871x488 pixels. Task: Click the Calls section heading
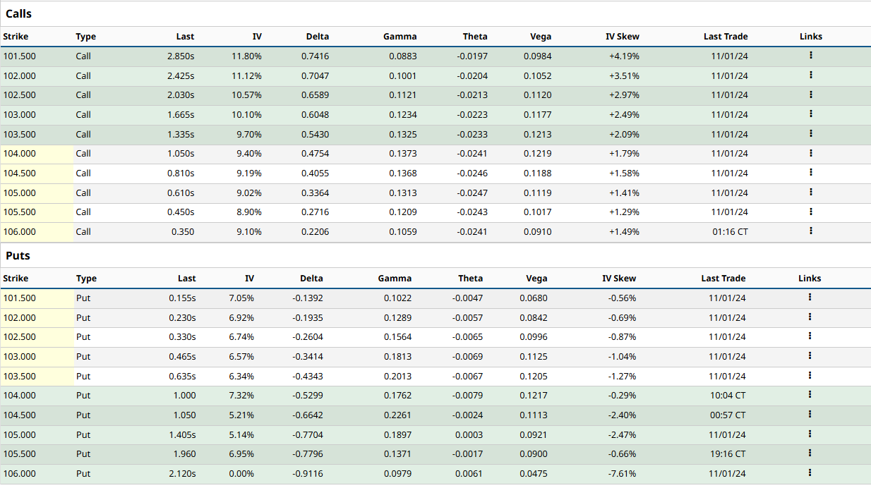(x=18, y=13)
